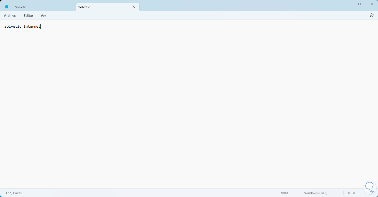
Task: Launch Copilot rewrite with the lightbulb icon
Action: 370,187
